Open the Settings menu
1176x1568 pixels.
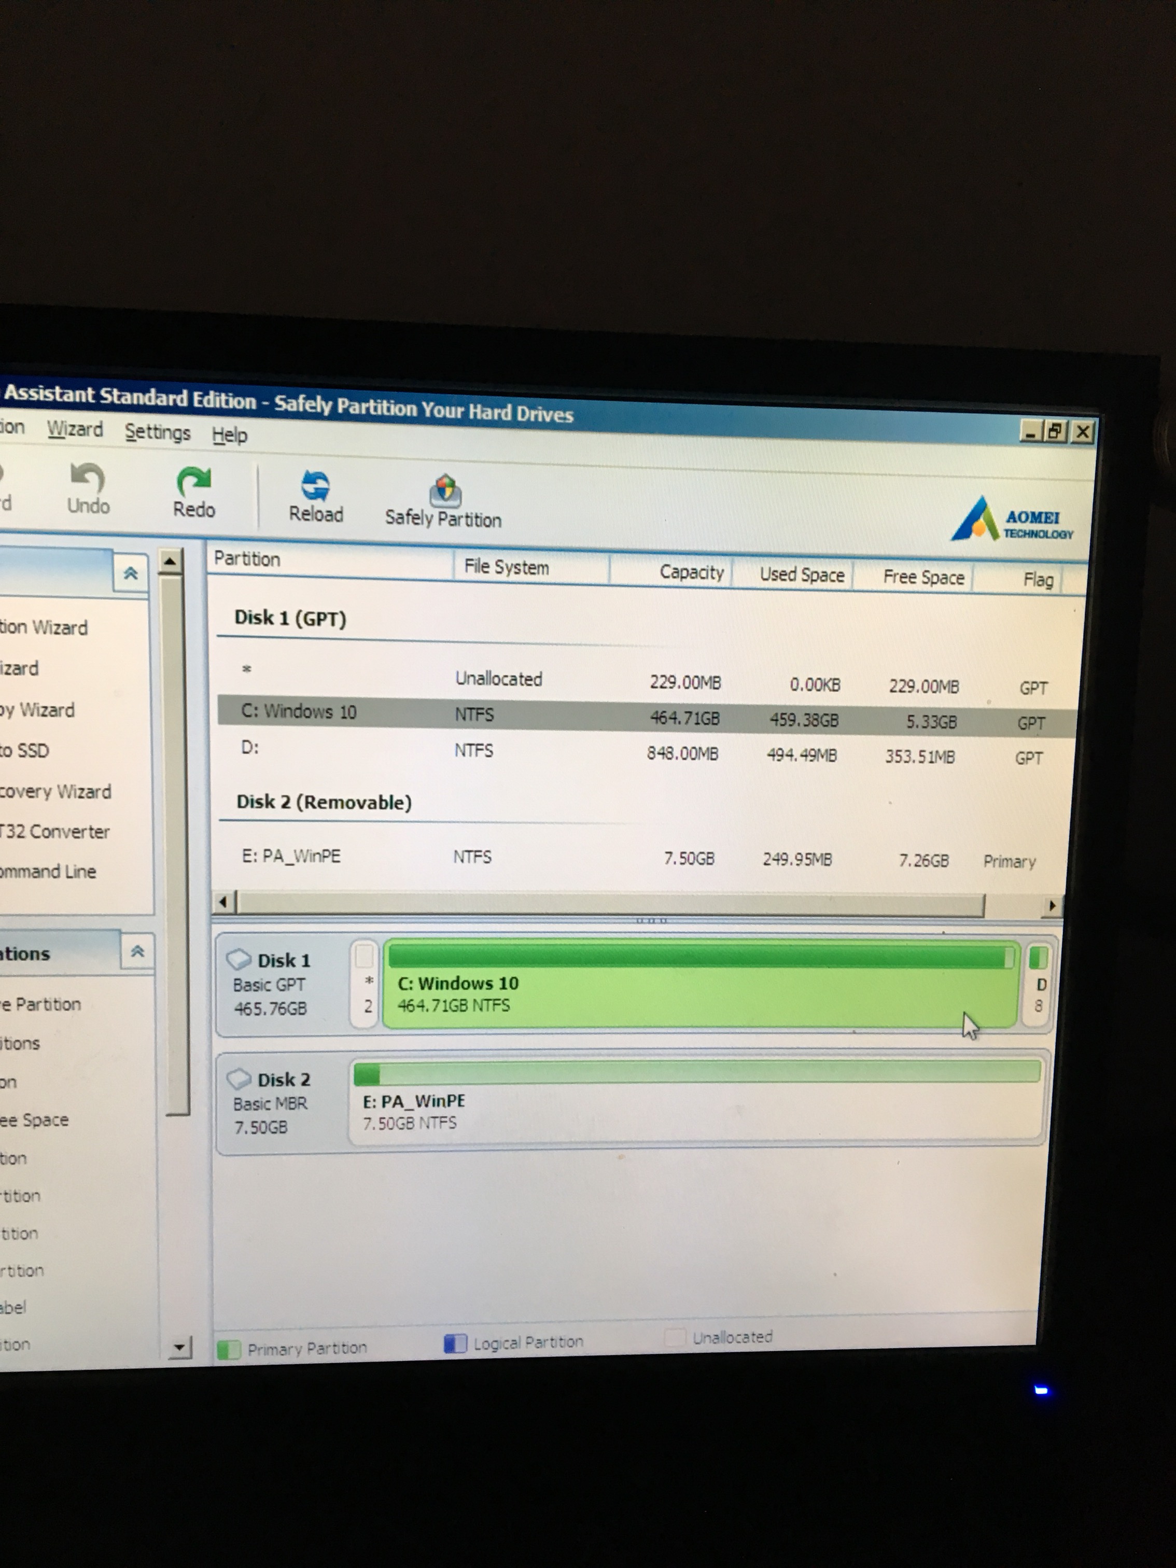tap(157, 432)
